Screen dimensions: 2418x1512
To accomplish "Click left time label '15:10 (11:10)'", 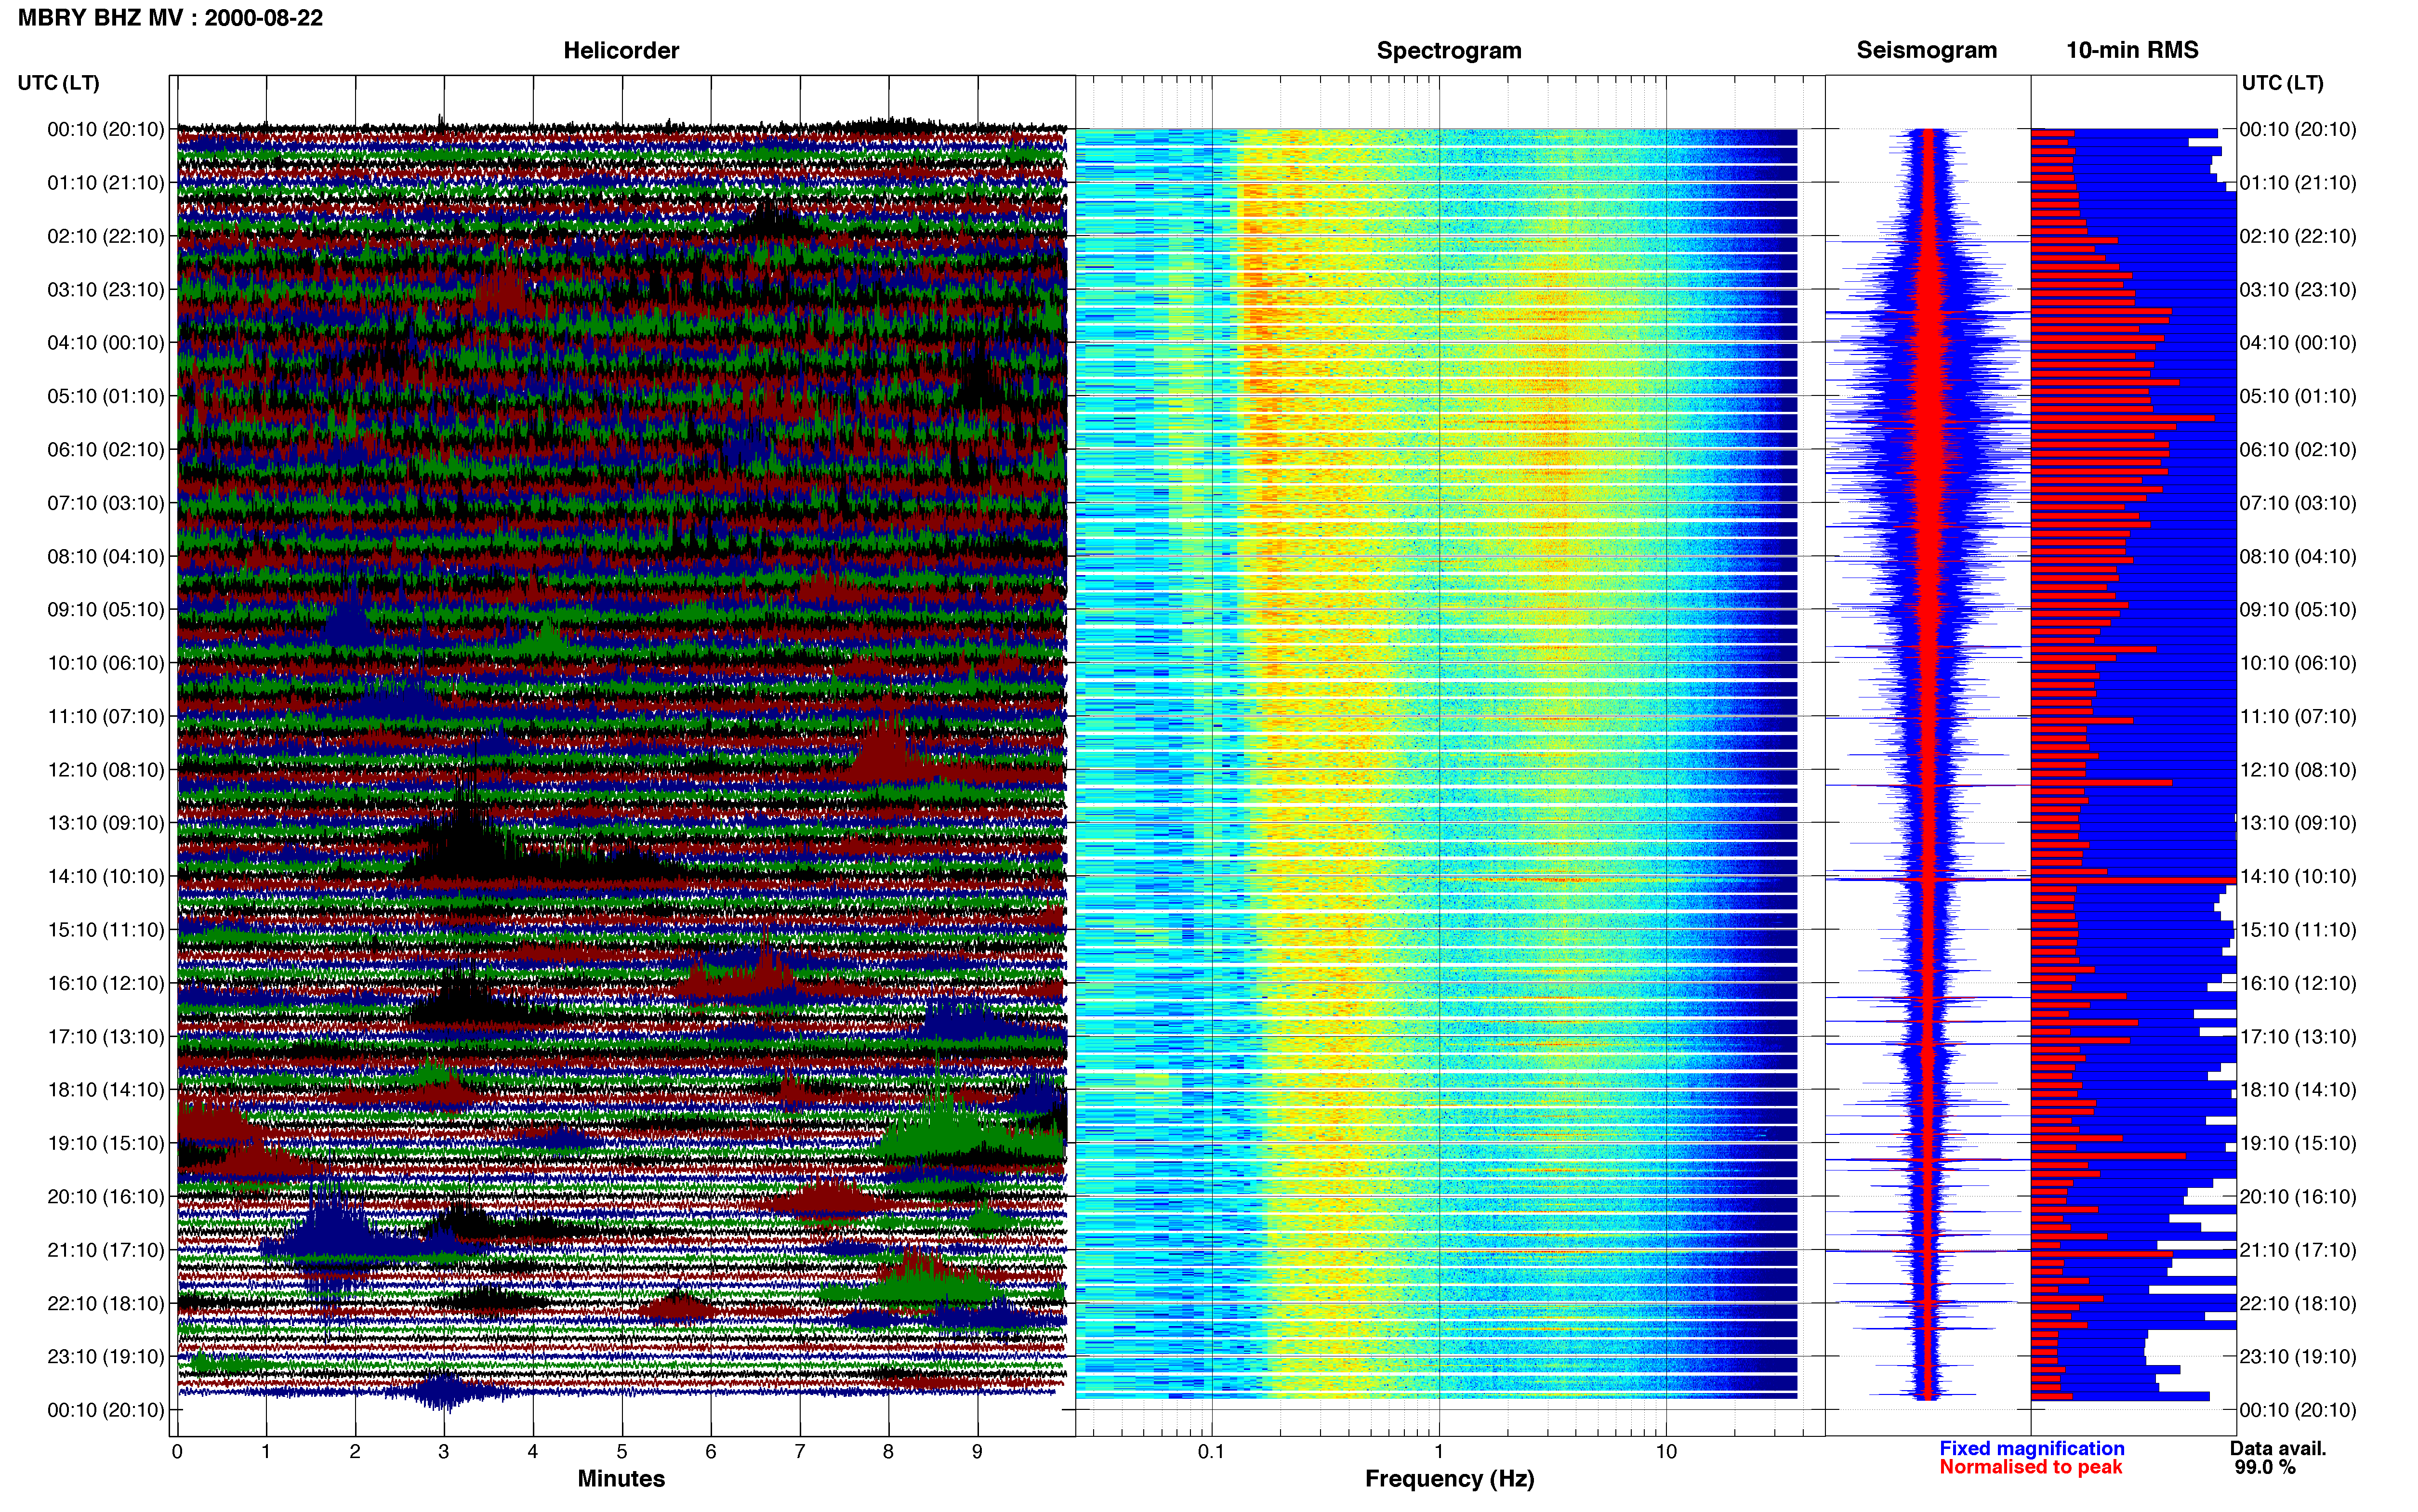I will click(106, 930).
